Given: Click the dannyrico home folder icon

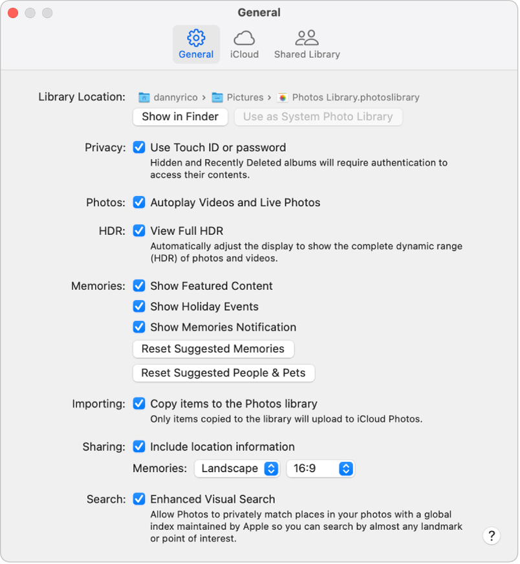Looking at the screenshot, I should (x=144, y=98).
